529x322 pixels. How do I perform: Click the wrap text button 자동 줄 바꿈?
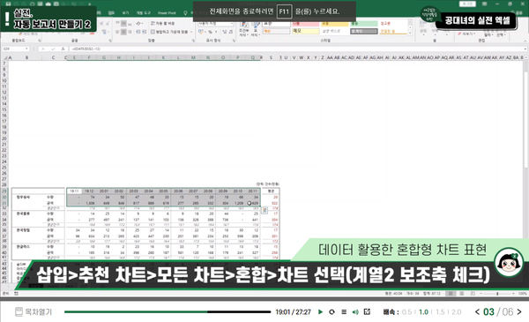point(162,23)
